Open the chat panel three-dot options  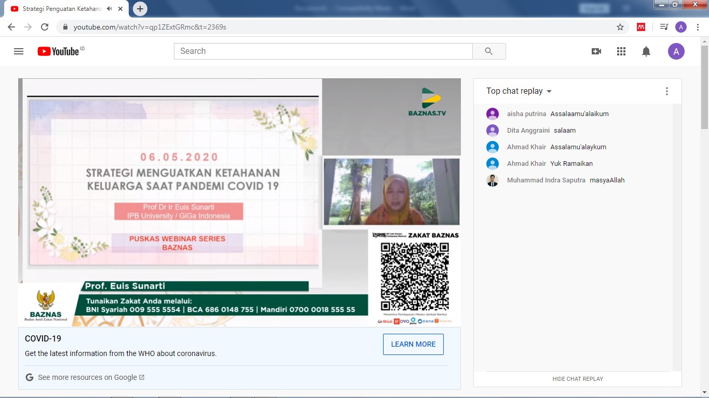pyautogui.click(x=667, y=91)
